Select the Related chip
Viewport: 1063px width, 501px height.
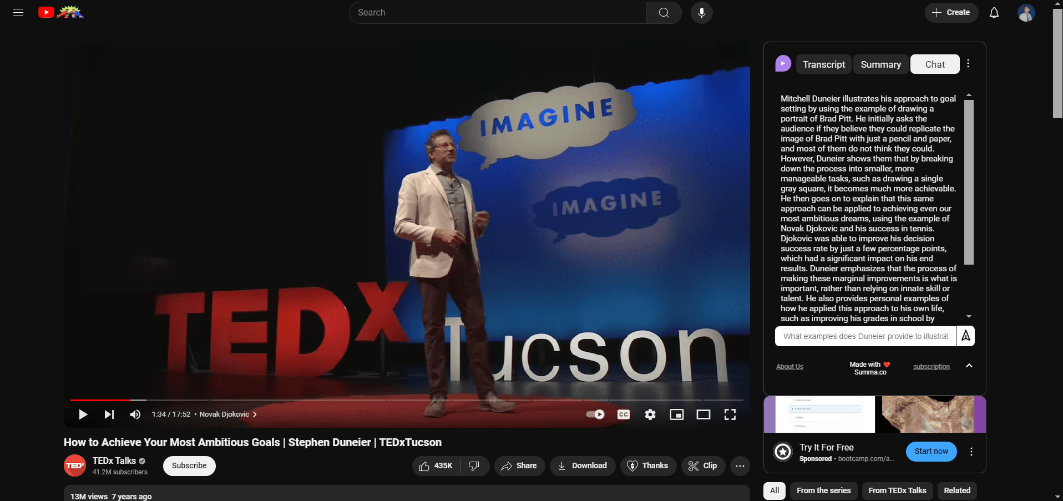click(x=957, y=490)
